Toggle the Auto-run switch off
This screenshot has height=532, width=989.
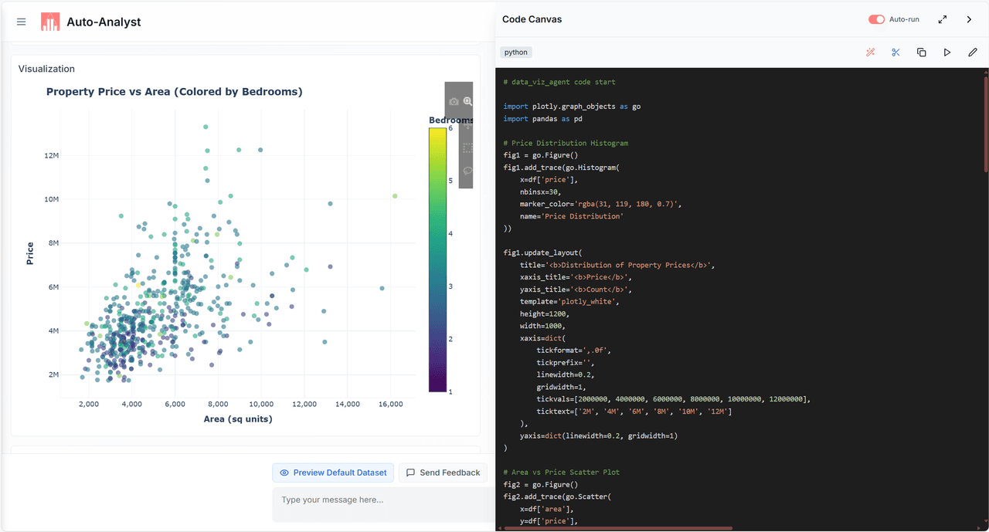pos(876,19)
